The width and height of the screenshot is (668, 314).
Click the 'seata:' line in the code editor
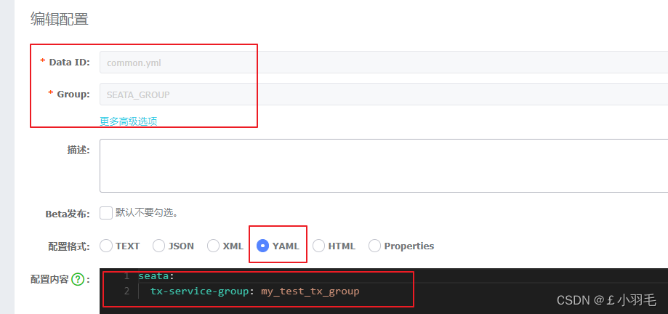click(156, 276)
